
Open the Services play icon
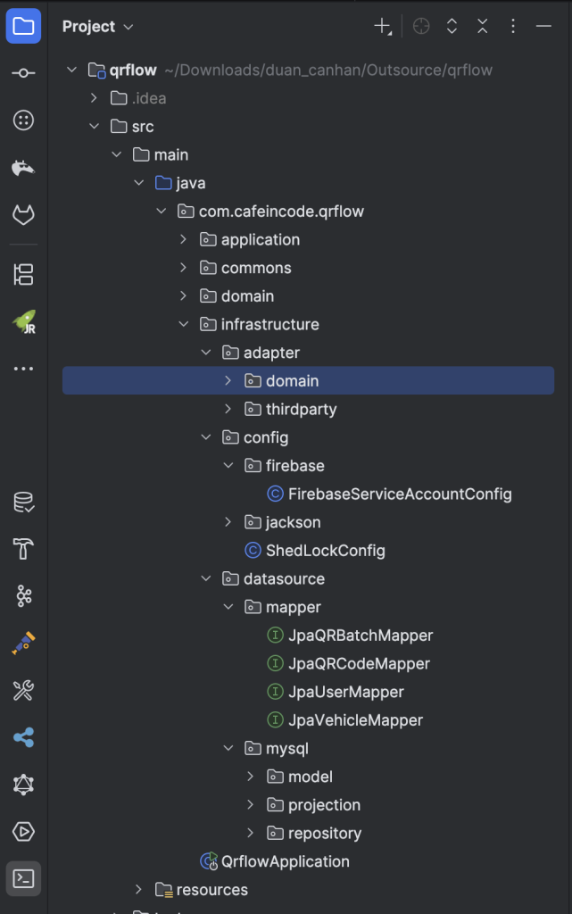click(x=24, y=832)
